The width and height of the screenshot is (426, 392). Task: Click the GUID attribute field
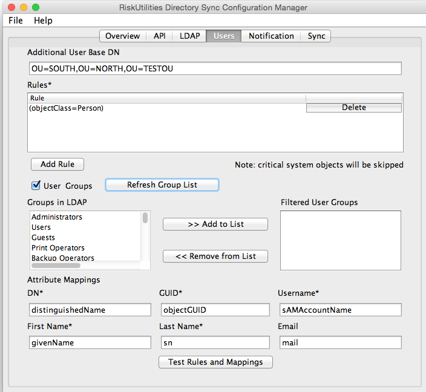(x=215, y=310)
